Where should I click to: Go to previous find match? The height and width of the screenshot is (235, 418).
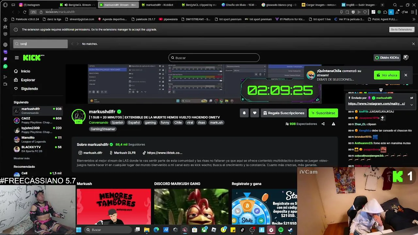coord(72,44)
